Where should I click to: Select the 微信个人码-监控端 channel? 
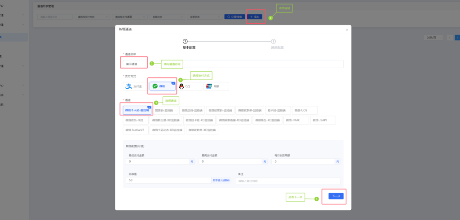[x=137, y=110]
